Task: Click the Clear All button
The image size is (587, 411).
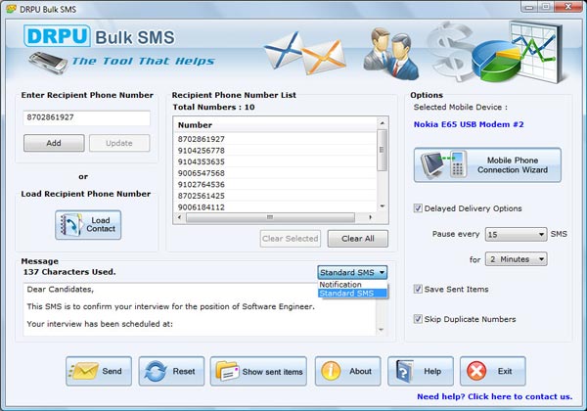Action: click(358, 239)
